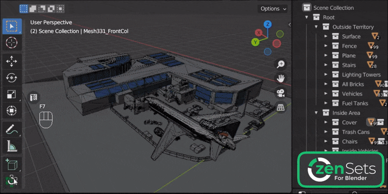Viewport: 388px width, 194px height.
Task: Select the Measure tool
Action: (x=11, y=146)
